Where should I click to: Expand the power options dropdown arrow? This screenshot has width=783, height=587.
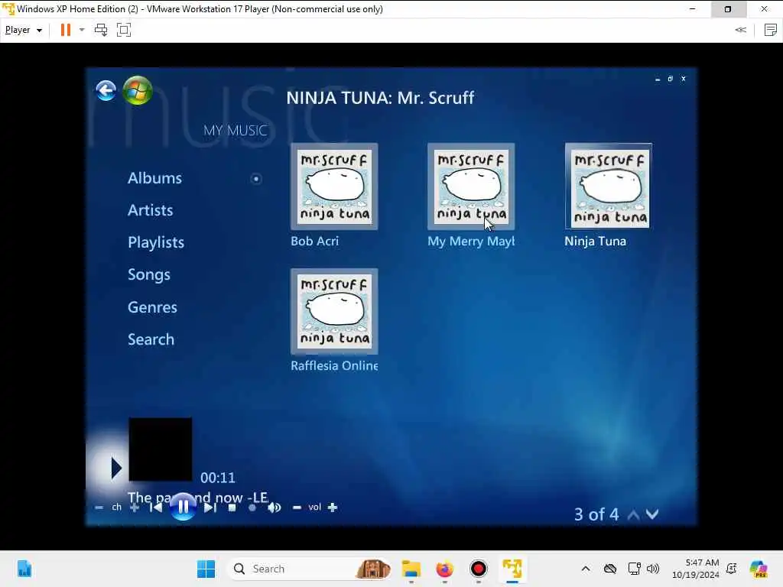82,30
